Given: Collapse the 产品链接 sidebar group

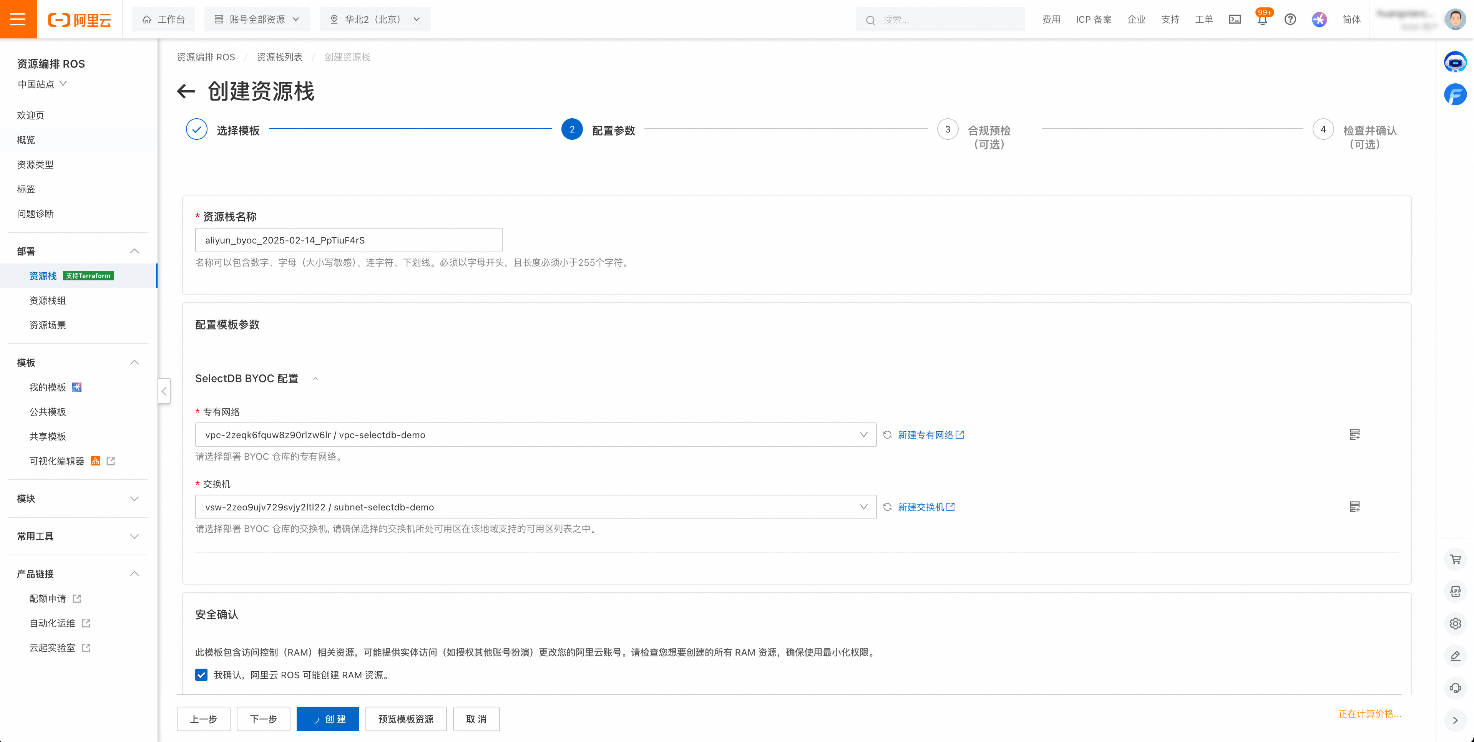Looking at the screenshot, I should click(134, 574).
